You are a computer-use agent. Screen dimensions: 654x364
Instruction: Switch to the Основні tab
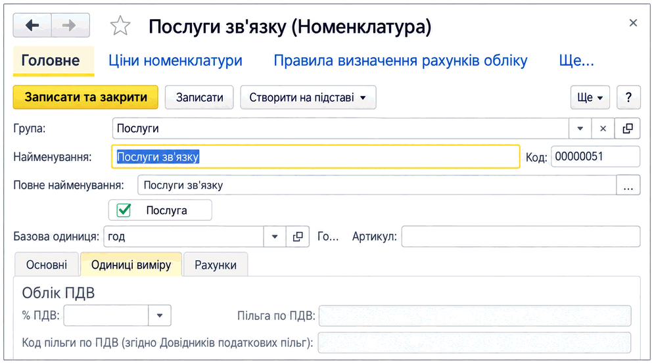(47, 265)
